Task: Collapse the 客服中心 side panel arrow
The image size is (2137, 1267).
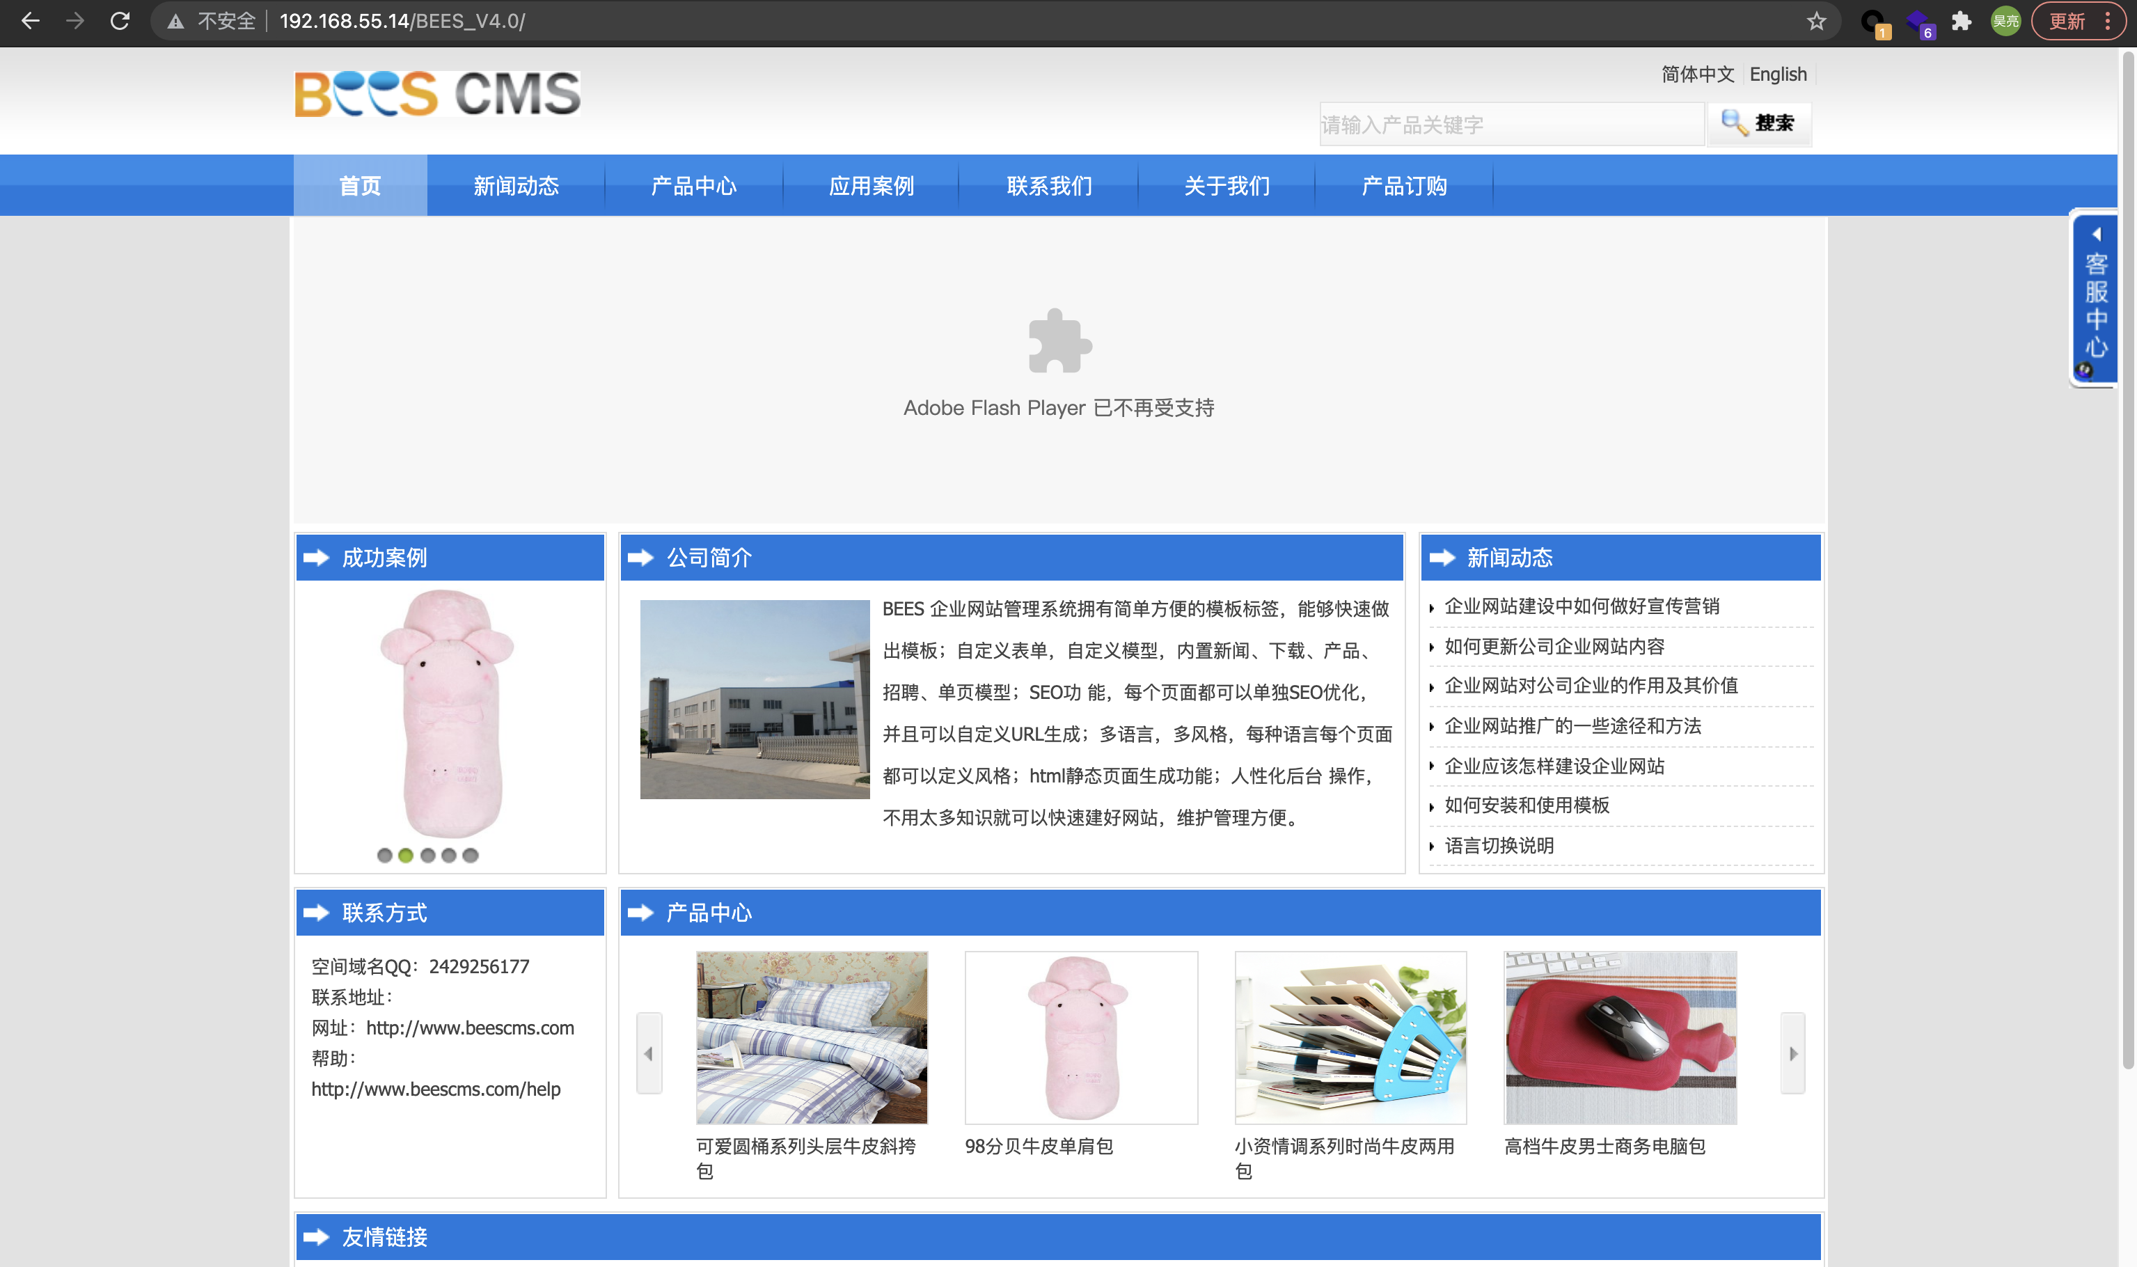Action: [x=2096, y=234]
